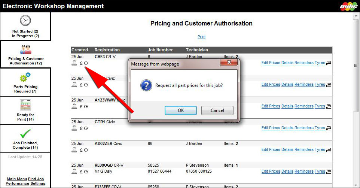
Task: Open Details for AD02ZER Civic job
Action: (x=287, y=150)
